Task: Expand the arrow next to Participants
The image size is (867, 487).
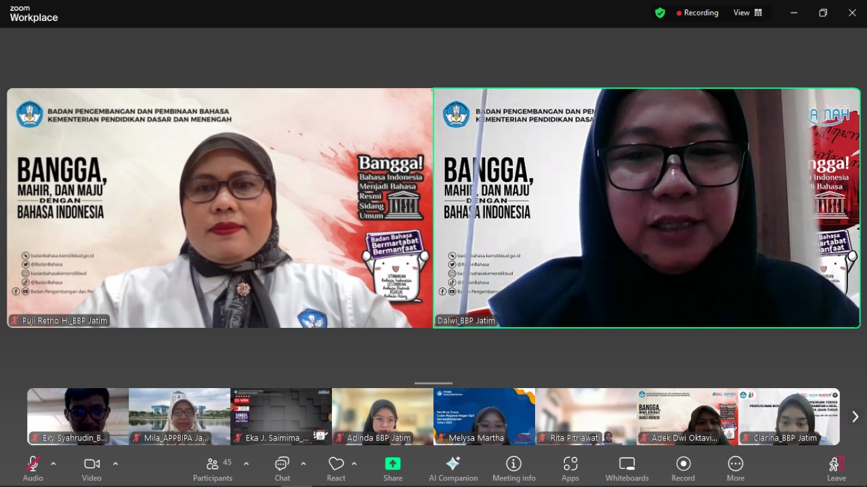Action: click(246, 464)
